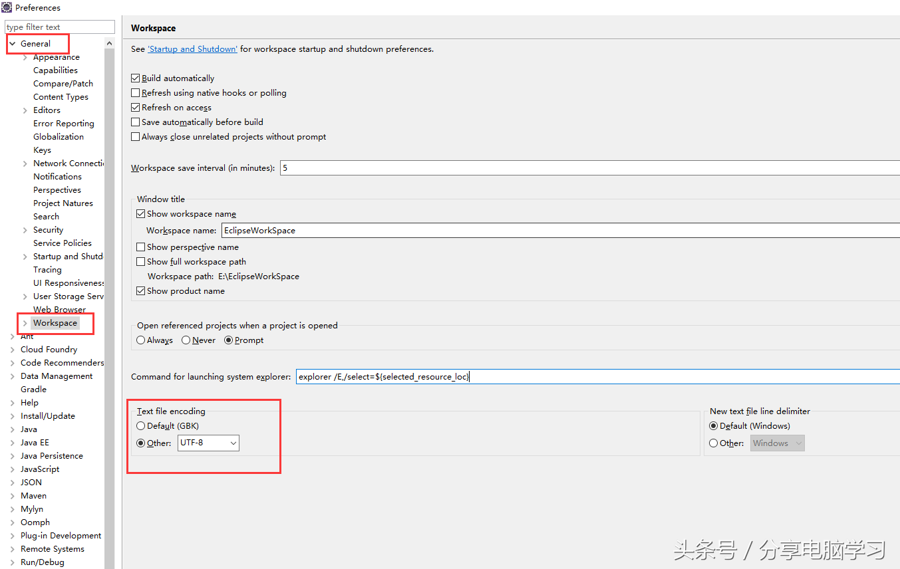Screen dimensions: 900x569
Task: Select the Never radio button
Action: pyautogui.click(x=186, y=340)
